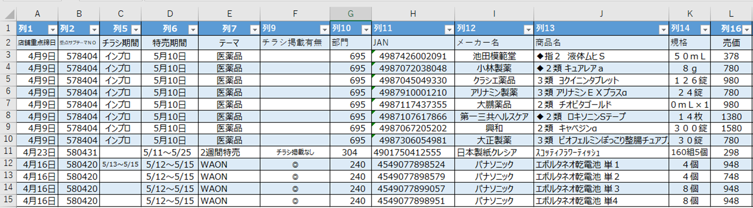This screenshot has width=753, height=208.
Task: Click the Select All corner triangle
Action: pyautogui.click(x=9, y=14)
